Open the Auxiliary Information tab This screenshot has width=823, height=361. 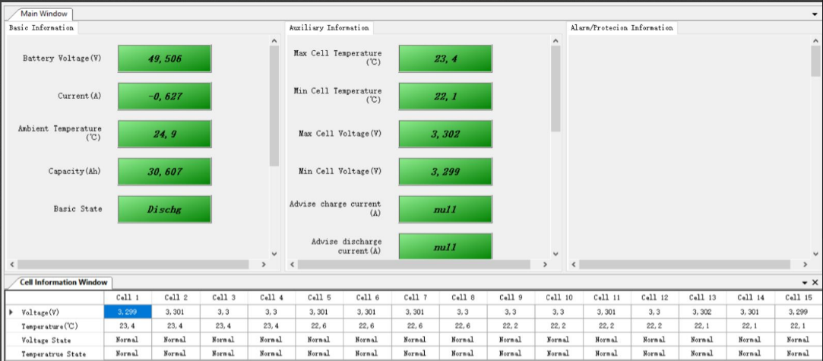[328, 28]
